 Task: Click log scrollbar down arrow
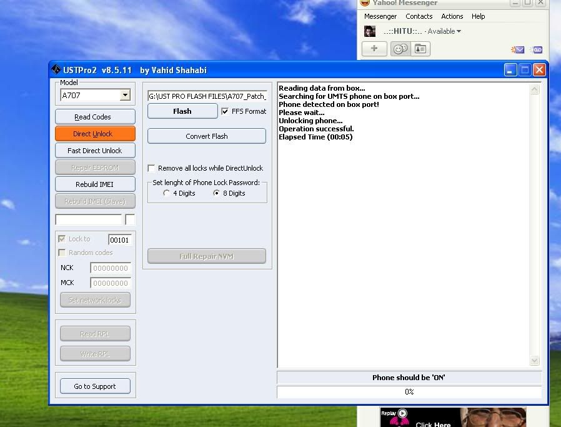tap(535, 361)
